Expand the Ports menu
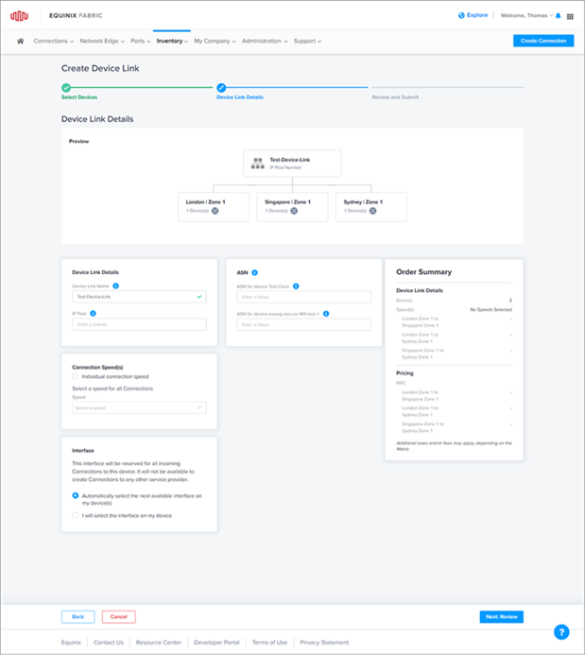Screen dimensions: 585x655 tap(140, 41)
